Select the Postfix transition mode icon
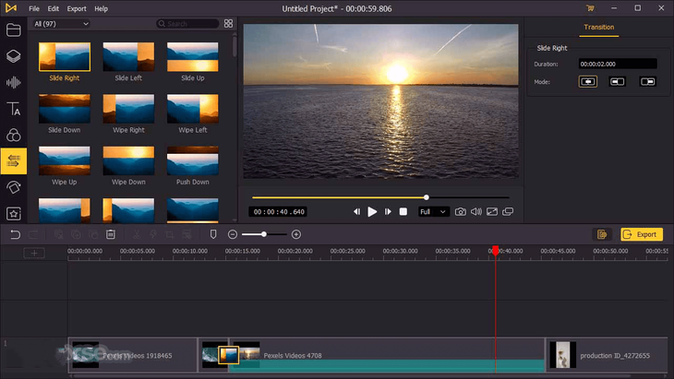The height and width of the screenshot is (379, 674). [647, 81]
